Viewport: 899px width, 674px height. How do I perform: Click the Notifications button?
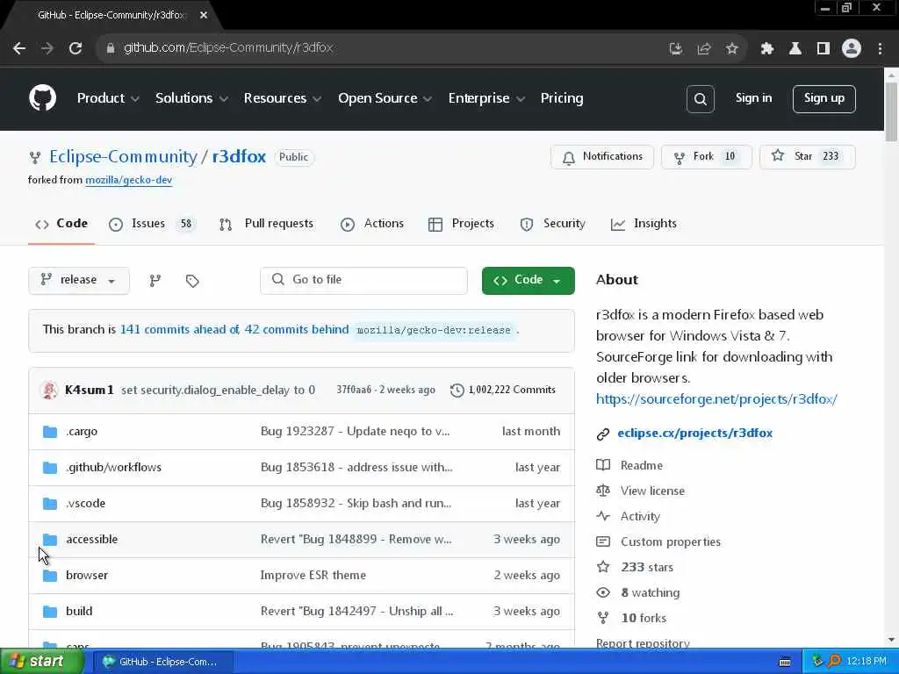pyautogui.click(x=602, y=156)
